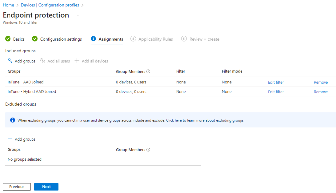Remove the InTune - Hybrid AAD Joined group
Viewport: 336px width, 193px height.
click(x=321, y=92)
